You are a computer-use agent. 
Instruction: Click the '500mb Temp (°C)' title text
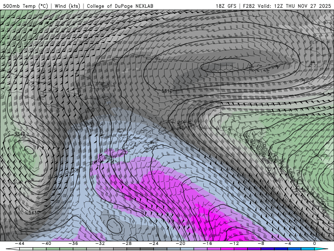point(25,6)
